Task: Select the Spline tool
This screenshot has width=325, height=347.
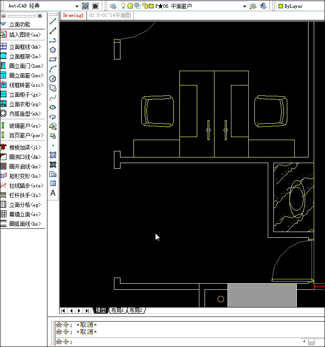Action: coord(53,98)
